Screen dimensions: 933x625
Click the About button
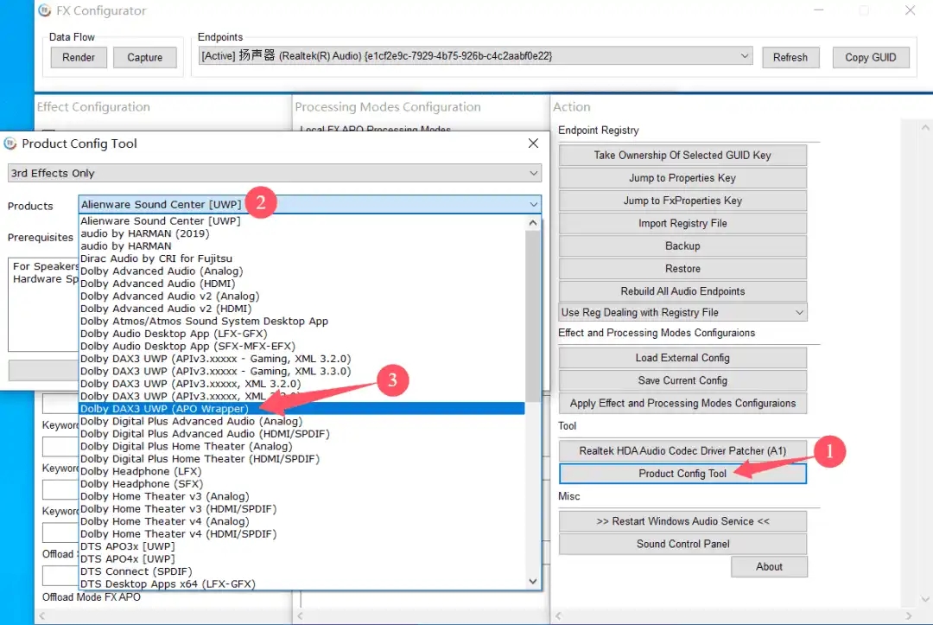(x=769, y=567)
